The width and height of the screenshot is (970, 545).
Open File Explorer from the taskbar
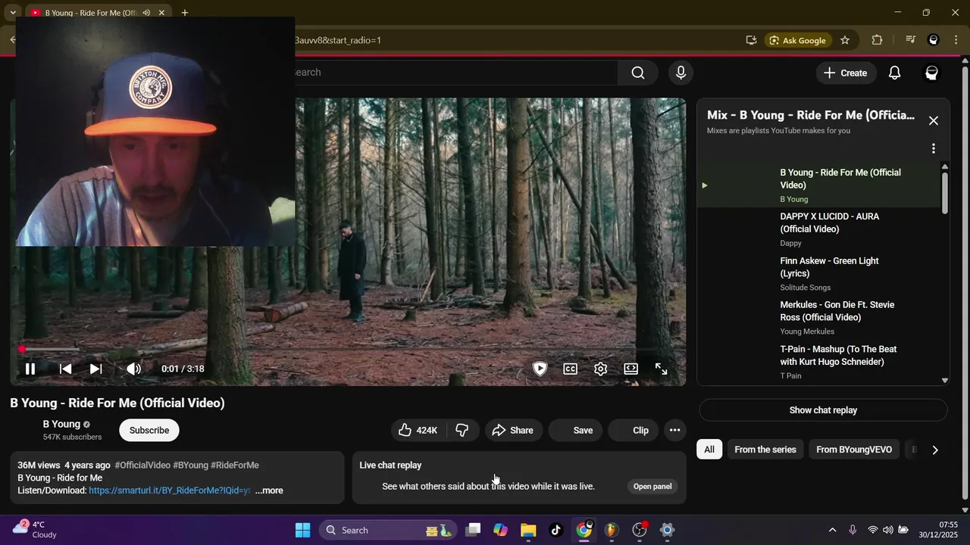click(x=528, y=530)
